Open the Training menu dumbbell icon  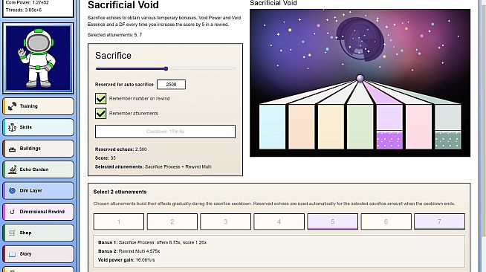click(12, 106)
